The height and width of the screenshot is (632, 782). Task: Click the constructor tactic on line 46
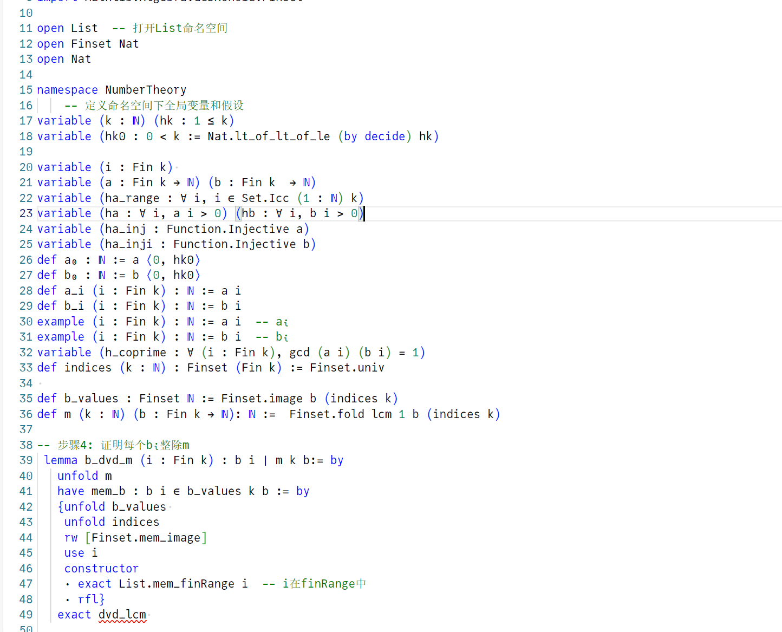[x=101, y=569]
